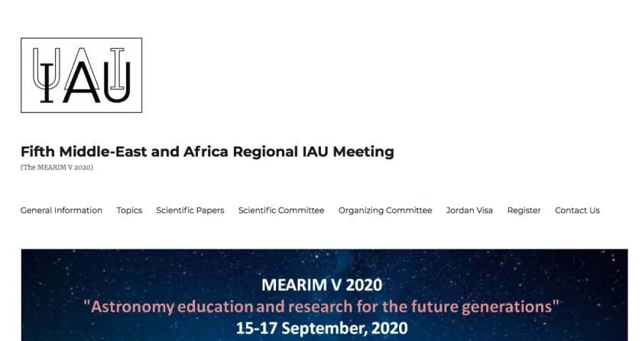
Task: Click the Register navigation link
Action: coord(524,211)
